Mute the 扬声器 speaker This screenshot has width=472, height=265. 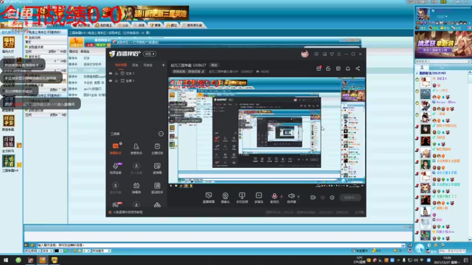click(291, 198)
